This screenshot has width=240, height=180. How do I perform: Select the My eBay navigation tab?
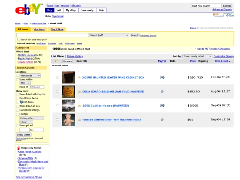pyautogui.click(x=71, y=10)
